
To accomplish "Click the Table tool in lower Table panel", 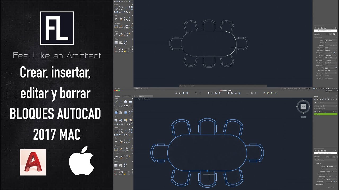I will [x=116, y=165].
